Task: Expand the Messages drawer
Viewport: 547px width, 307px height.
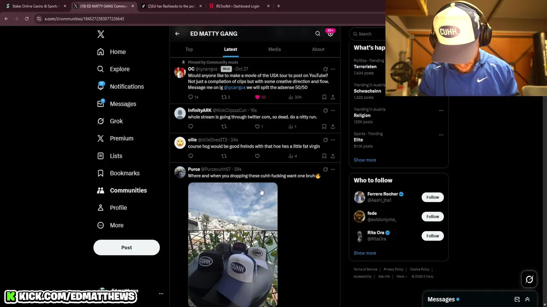Action: (527, 299)
